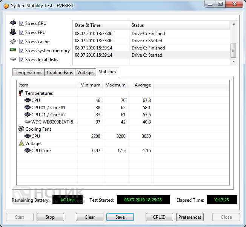Click the log scrollbar thumb

(233, 50)
